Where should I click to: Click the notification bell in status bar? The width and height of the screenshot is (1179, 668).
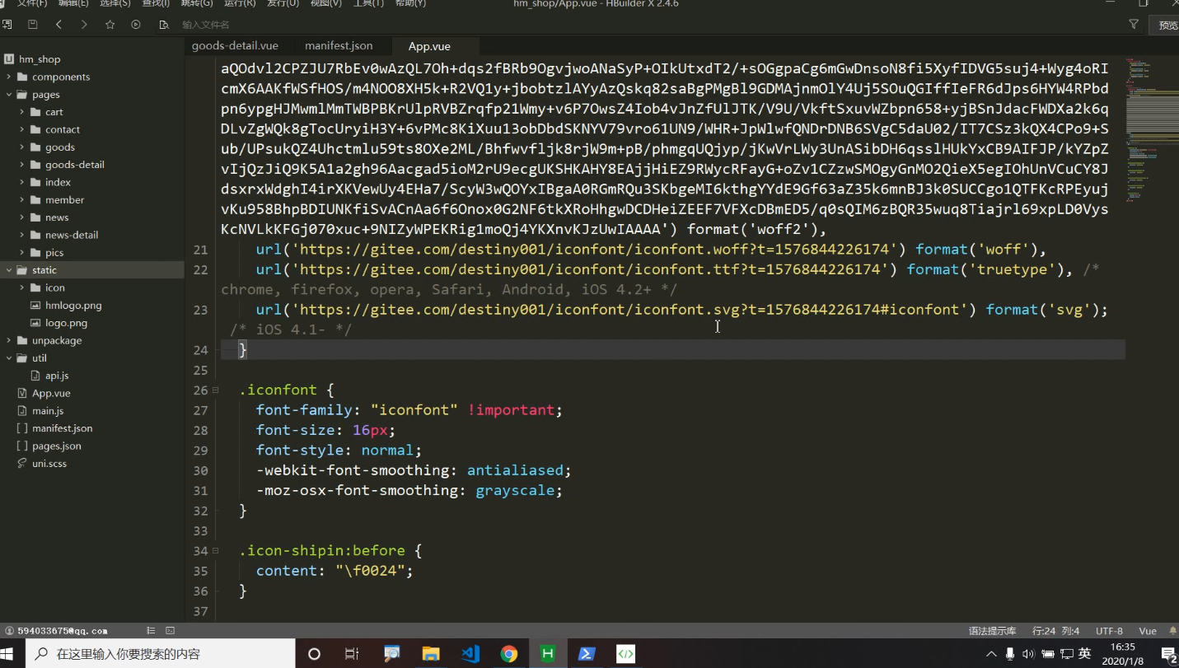click(x=1172, y=631)
